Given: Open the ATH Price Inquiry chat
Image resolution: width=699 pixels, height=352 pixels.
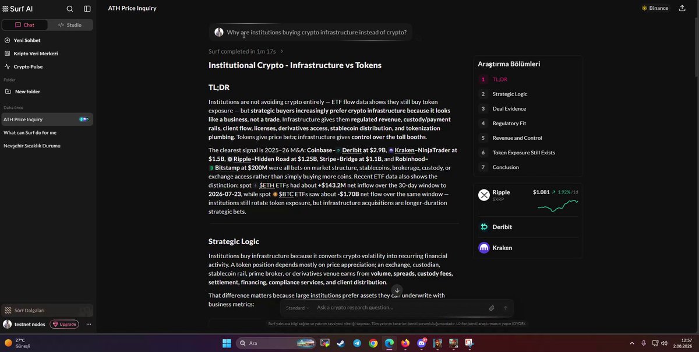Looking at the screenshot, I should point(47,119).
